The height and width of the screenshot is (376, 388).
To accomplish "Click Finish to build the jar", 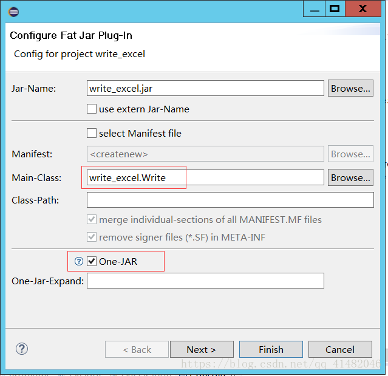I will tap(271, 349).
